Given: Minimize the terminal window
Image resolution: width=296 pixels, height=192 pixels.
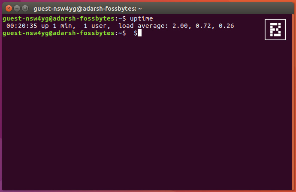Looking at the screenshot, I should click(17, 9).
